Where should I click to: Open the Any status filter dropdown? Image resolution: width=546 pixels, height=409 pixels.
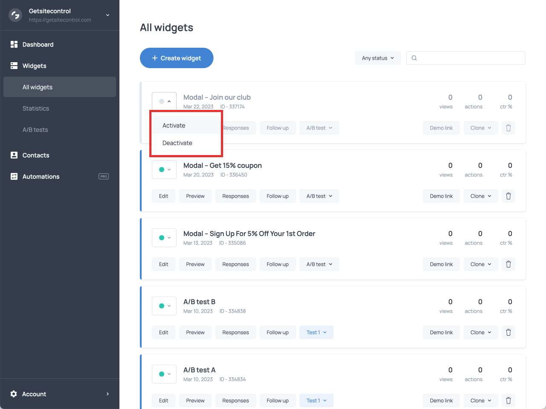coord(378,58)
